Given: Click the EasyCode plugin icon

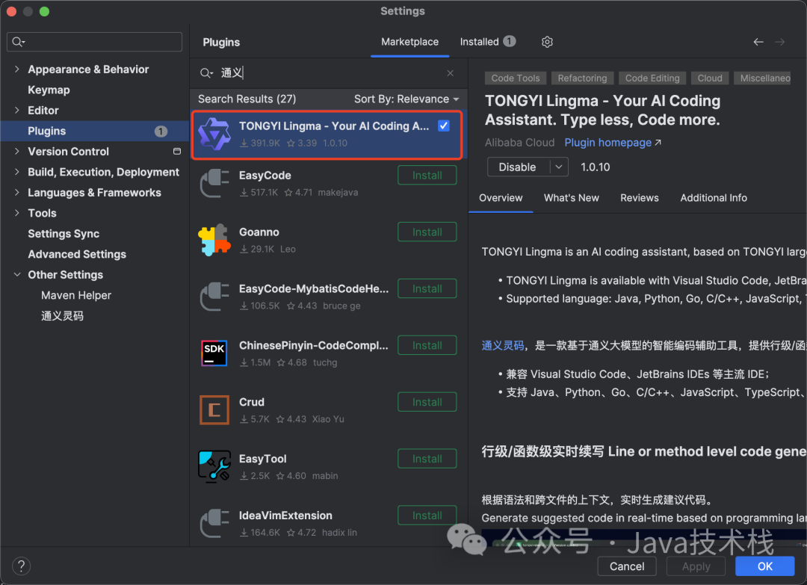Looking at the screenshot, I should (214, 183).
